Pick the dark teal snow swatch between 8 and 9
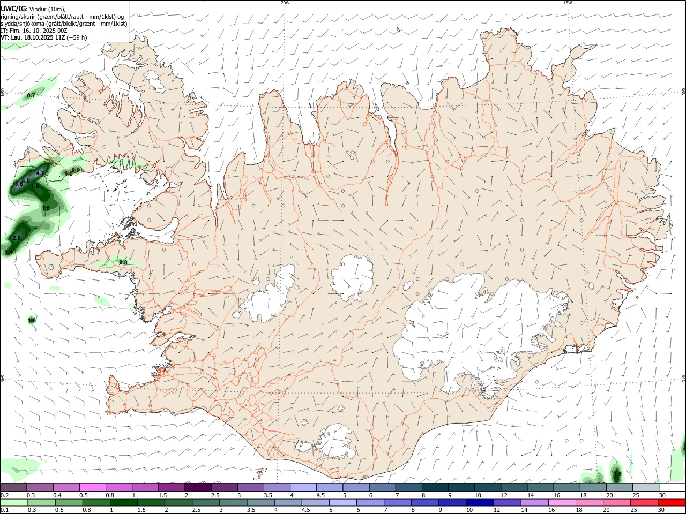686x514 pixels. coord(435,487)
